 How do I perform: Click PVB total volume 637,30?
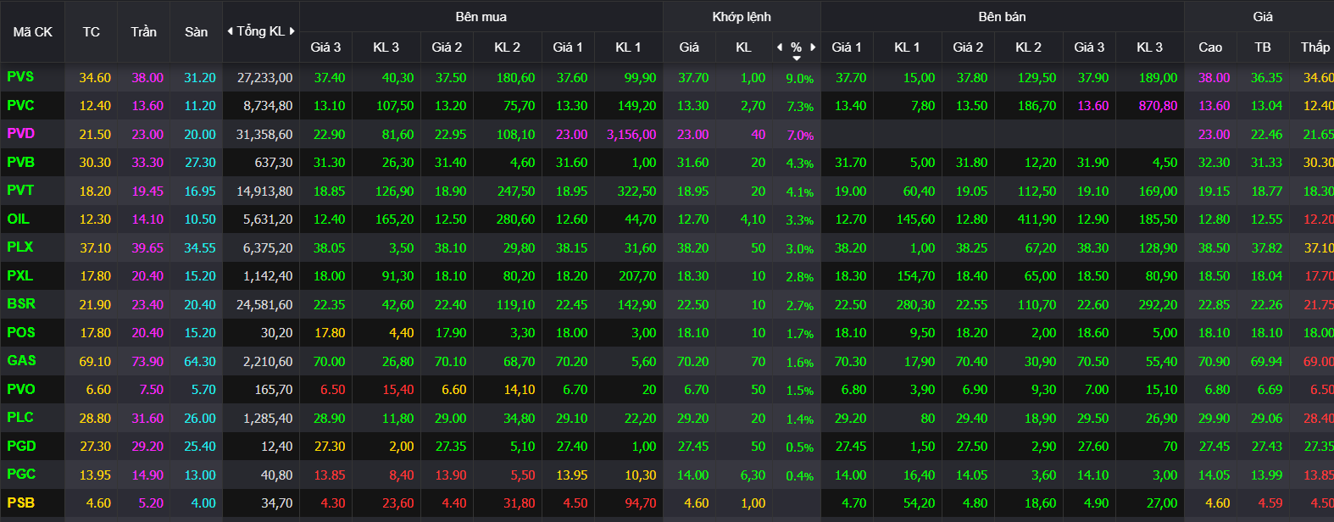coord(274,163)
